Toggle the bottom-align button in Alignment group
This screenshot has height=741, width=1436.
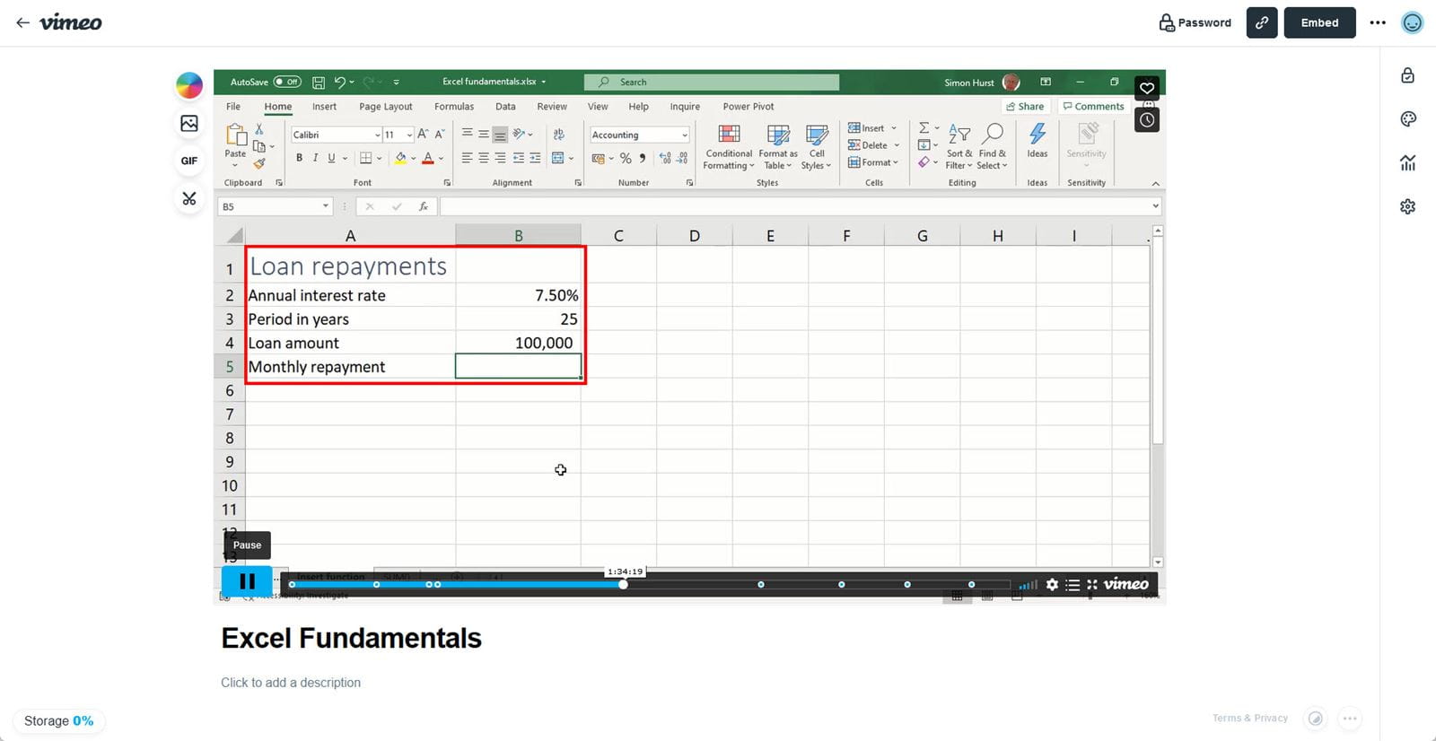pyautogui.click(x=500, y=135)
